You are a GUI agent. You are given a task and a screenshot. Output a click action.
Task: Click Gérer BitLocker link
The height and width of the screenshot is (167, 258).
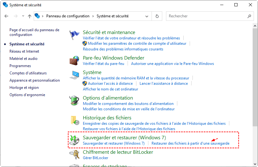click(95, 158)
